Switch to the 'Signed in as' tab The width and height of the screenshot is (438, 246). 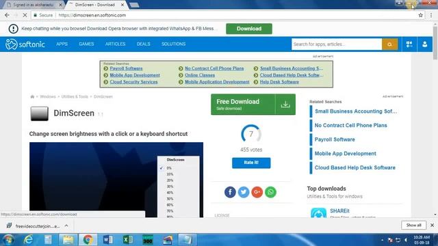point(34,5)
